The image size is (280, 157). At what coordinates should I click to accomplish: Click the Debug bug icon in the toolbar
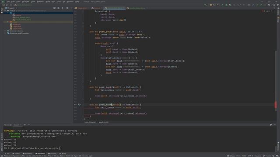point(226,5)
